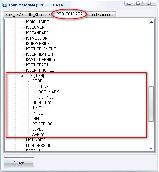159x172 pixels.
Task: Select the LOADVERSION entry
Action: click(39, 146)
